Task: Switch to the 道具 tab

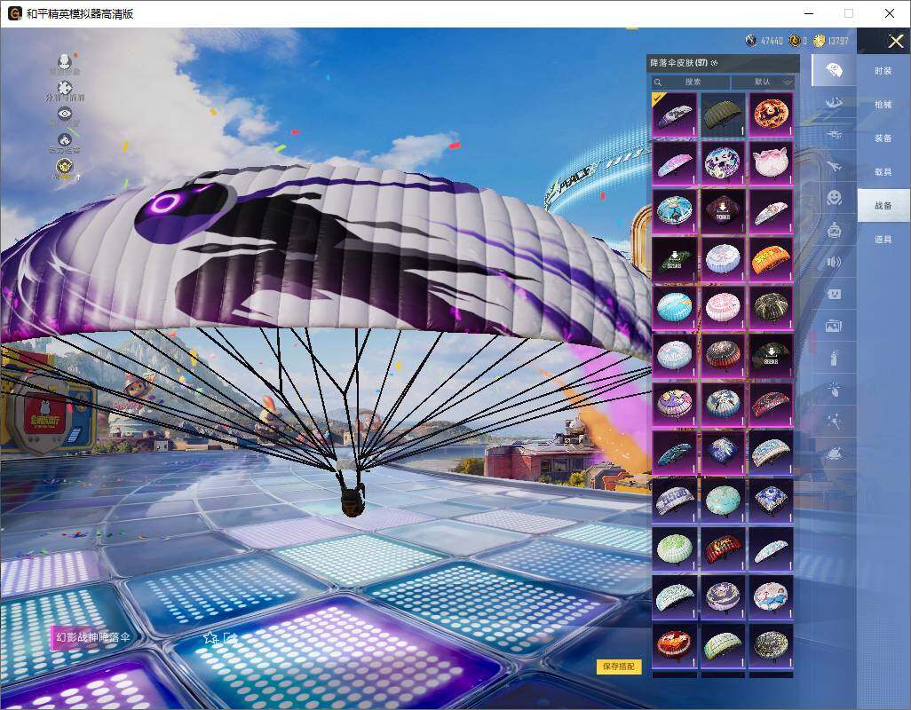Action: point(883,240)
